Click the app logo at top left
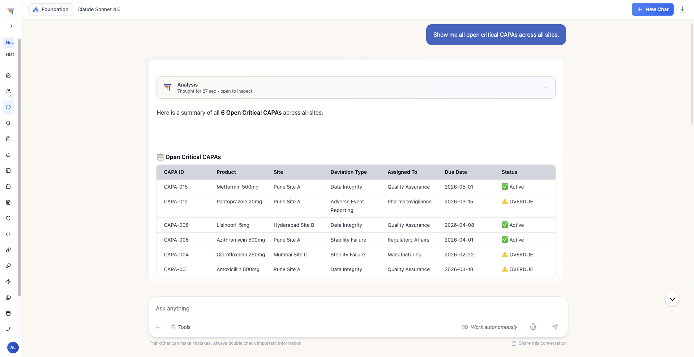The height and width of the screenshot is (357, 694). 11,11
